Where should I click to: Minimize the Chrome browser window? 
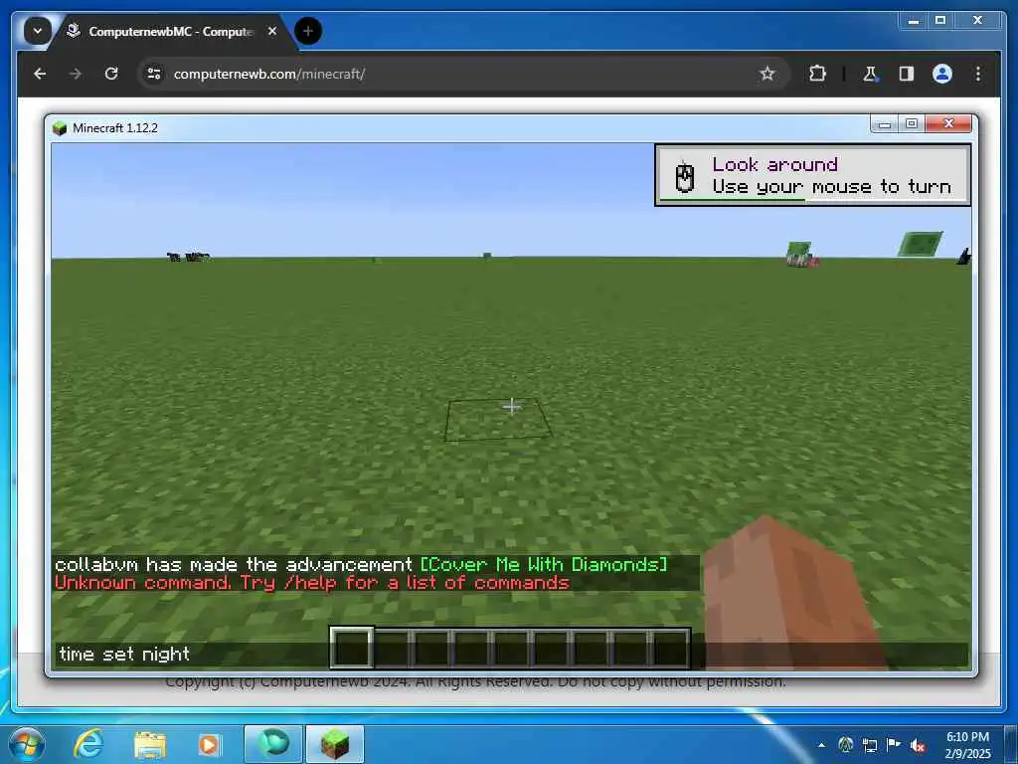coord(914,21)
